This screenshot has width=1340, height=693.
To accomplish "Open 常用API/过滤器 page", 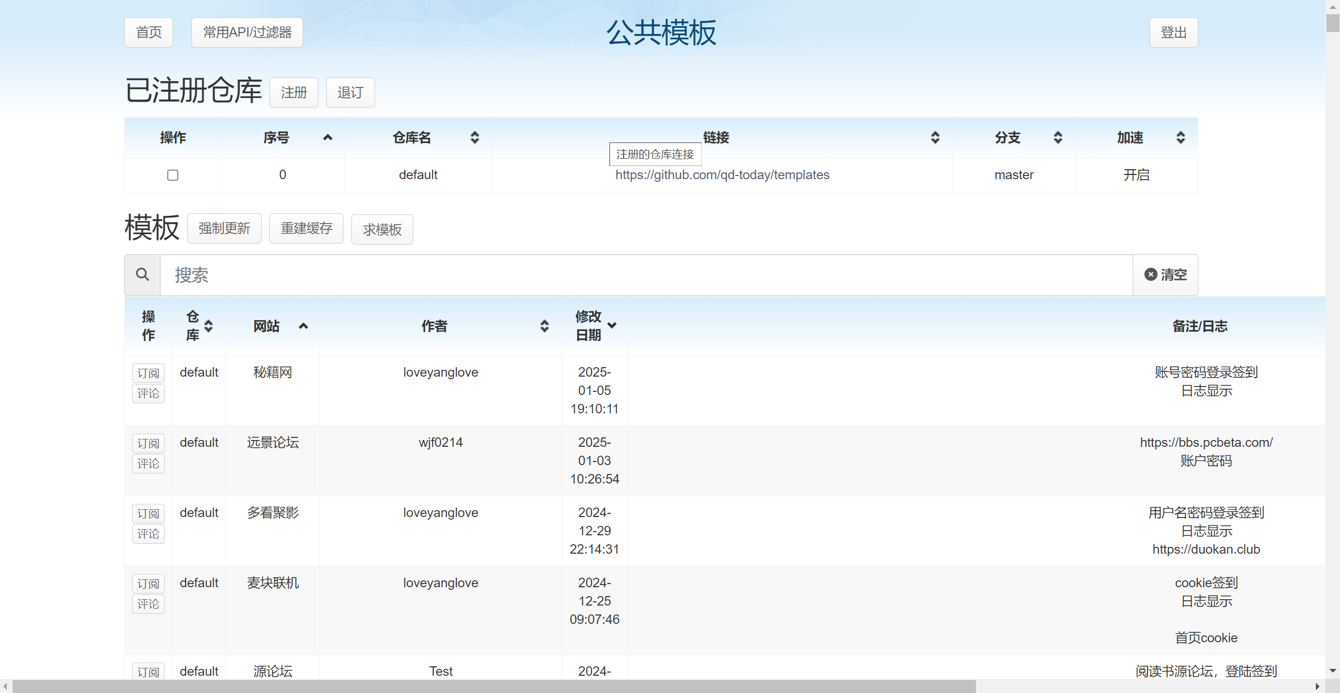I will tap(247, 32).
